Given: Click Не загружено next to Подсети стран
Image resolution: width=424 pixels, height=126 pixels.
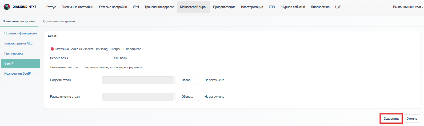Looking at the screenshot, I should pyautogui.click(x=214, y=80).
